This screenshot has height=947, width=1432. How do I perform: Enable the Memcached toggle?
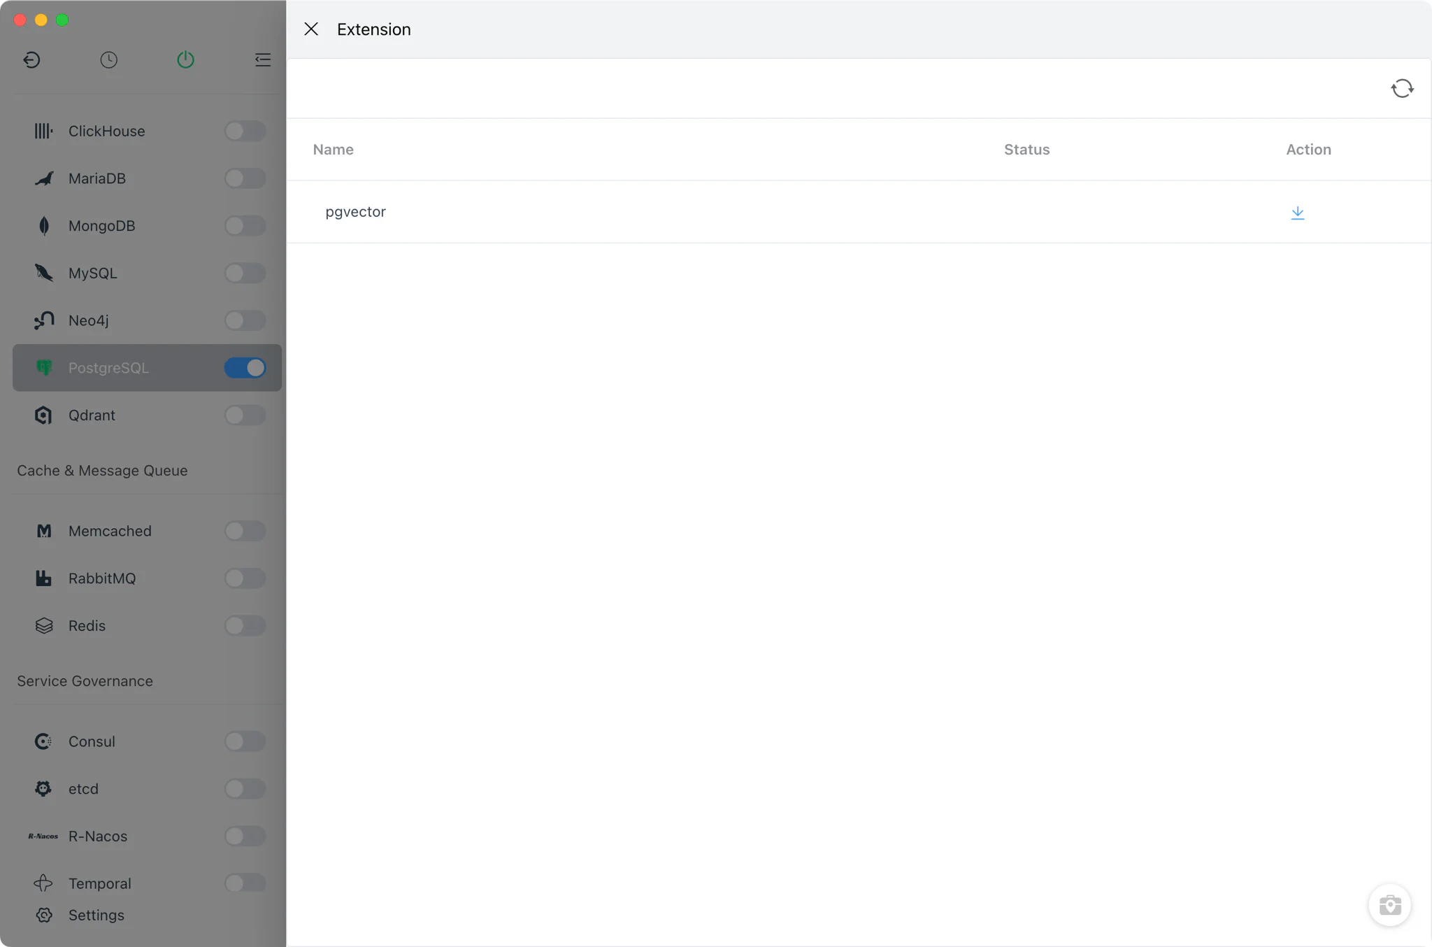[245, 531]
